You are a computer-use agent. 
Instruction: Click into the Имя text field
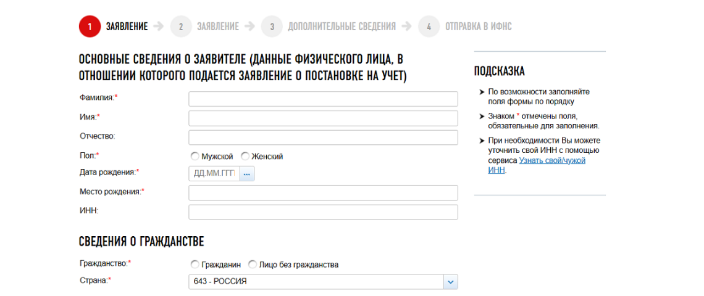[323, 118]
